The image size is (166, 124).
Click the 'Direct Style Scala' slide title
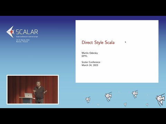point(98,42)
